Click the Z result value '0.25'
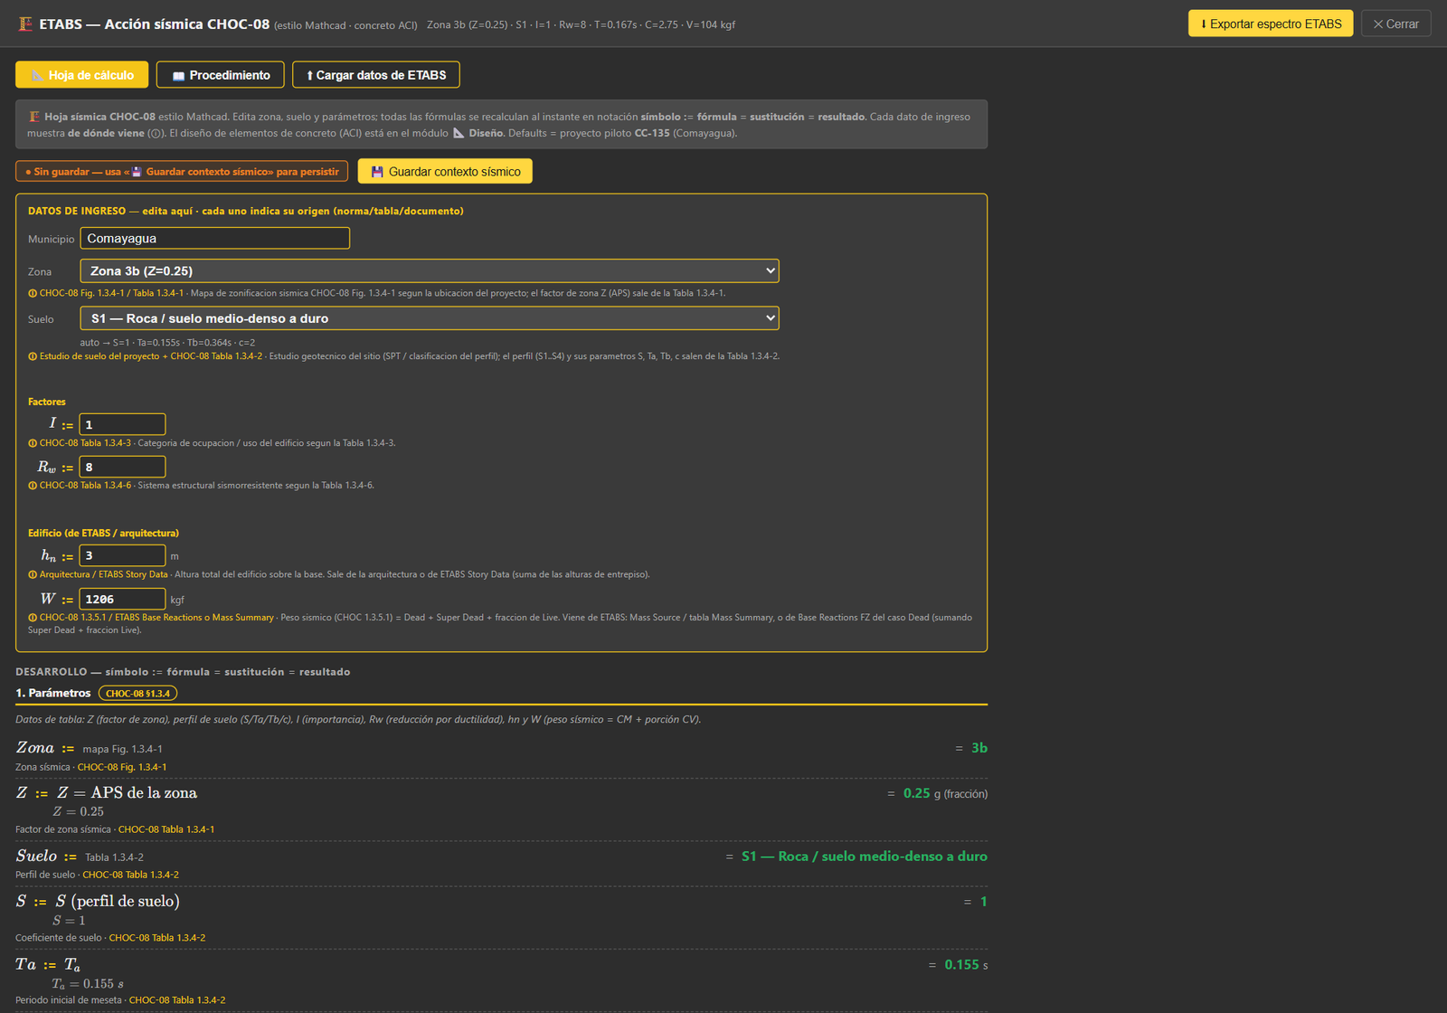The image size is (1447, 1013). click(x=917, y=793)
